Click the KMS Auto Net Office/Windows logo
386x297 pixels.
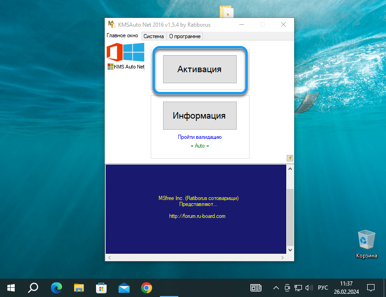126,57
